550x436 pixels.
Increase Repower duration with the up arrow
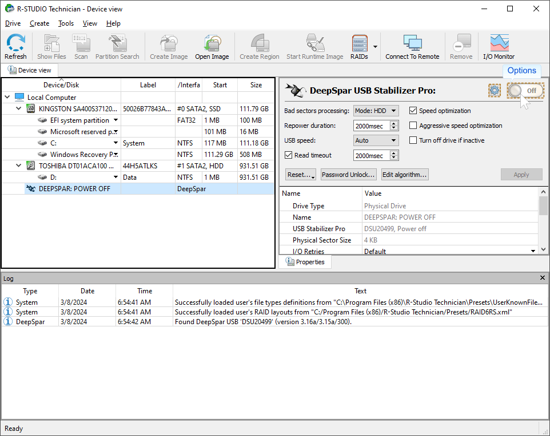[x=394, y=123]
